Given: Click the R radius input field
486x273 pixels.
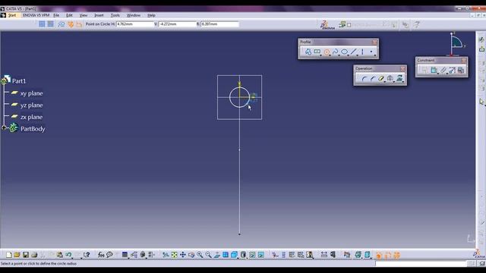Looking at the screenshot, I should (x=219, y=24).
